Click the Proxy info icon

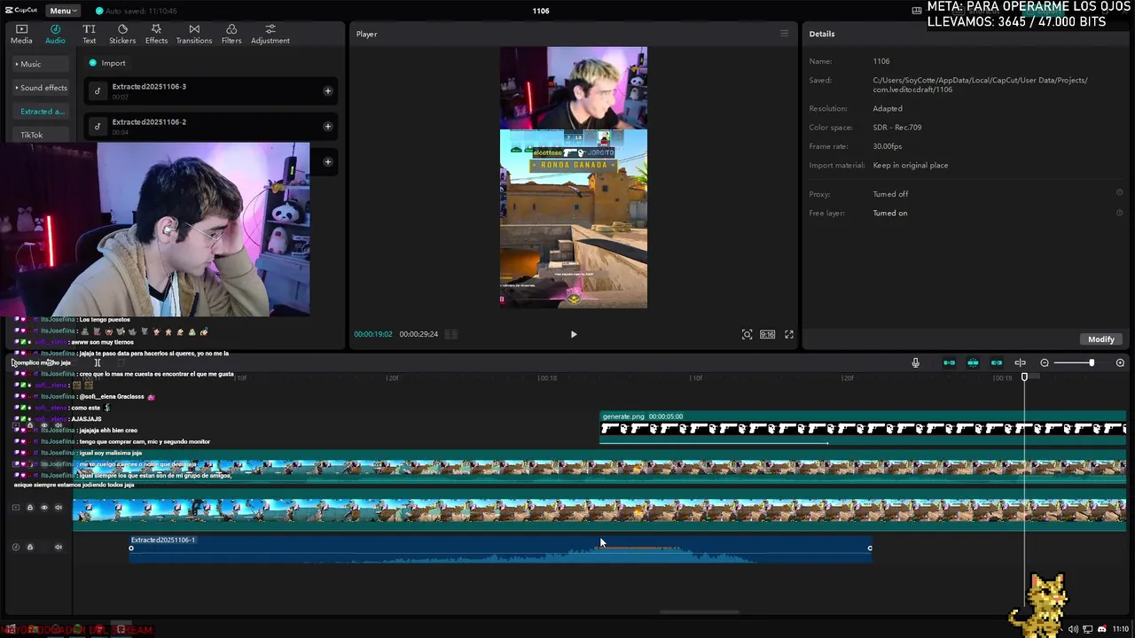click(1119, 193)
